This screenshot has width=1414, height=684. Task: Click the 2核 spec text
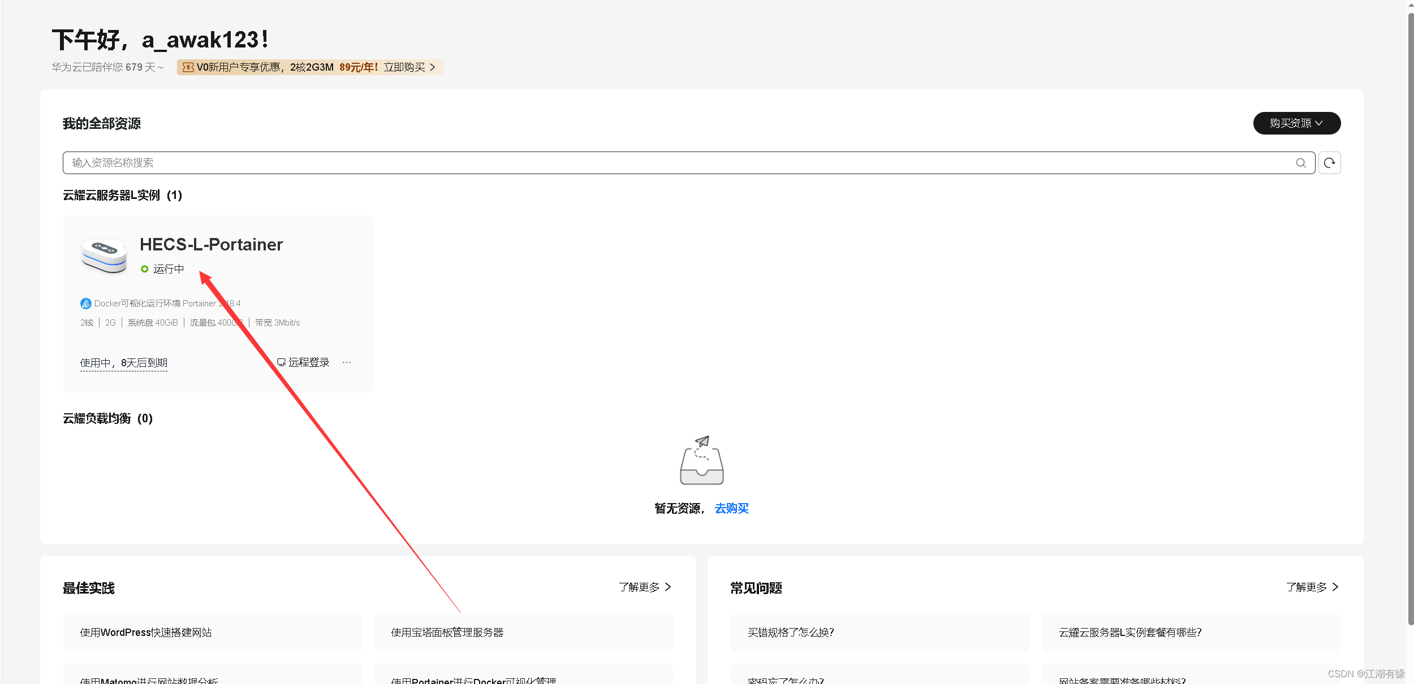pos(87,323)
